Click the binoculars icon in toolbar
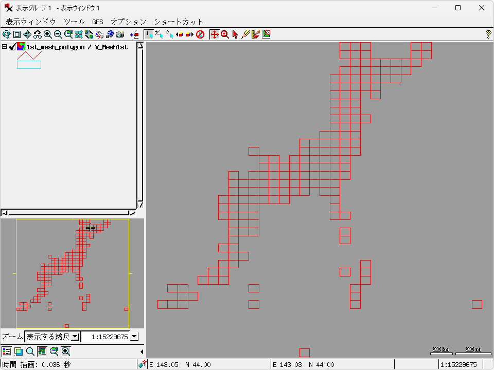 (38, 34)
